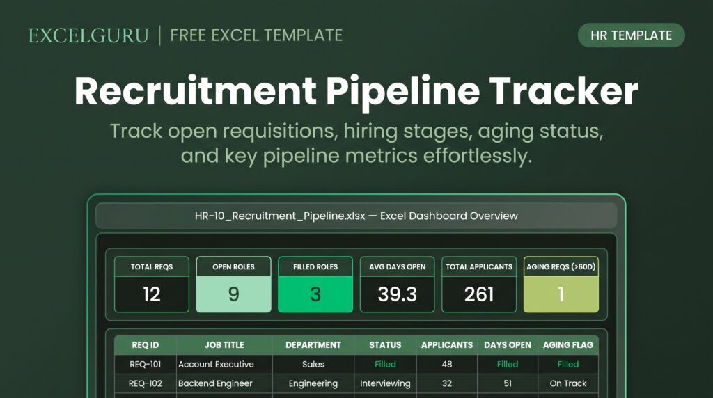Click the AGING REQS (>60D) card

pos(561,285)
